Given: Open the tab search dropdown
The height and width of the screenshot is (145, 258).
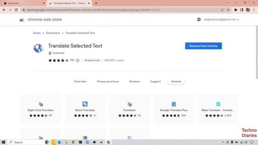Looking at the screenshot, I should click(x=227, y=3).
